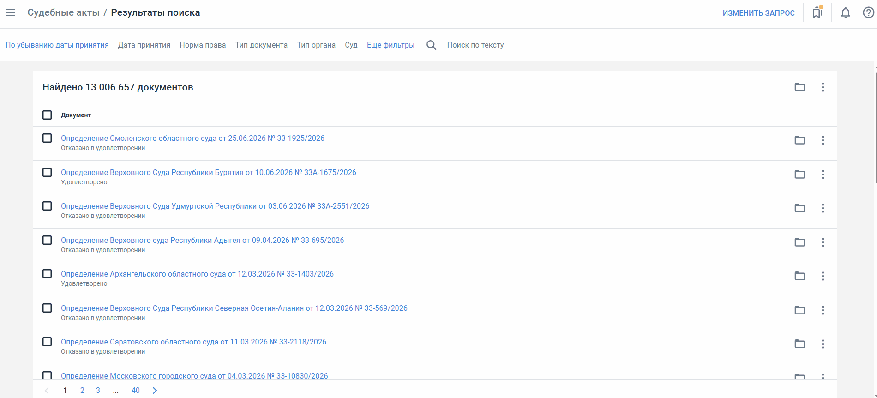Add Удмуртской Республики ruling to folder
Image resolution: width=877 pixels, height=398 pixels.
(800, 208)
